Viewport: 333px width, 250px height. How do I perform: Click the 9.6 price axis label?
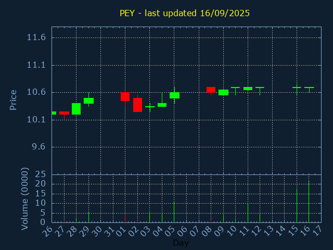(39, 147)
